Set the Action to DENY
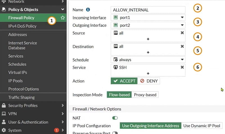 click(149, 81)
